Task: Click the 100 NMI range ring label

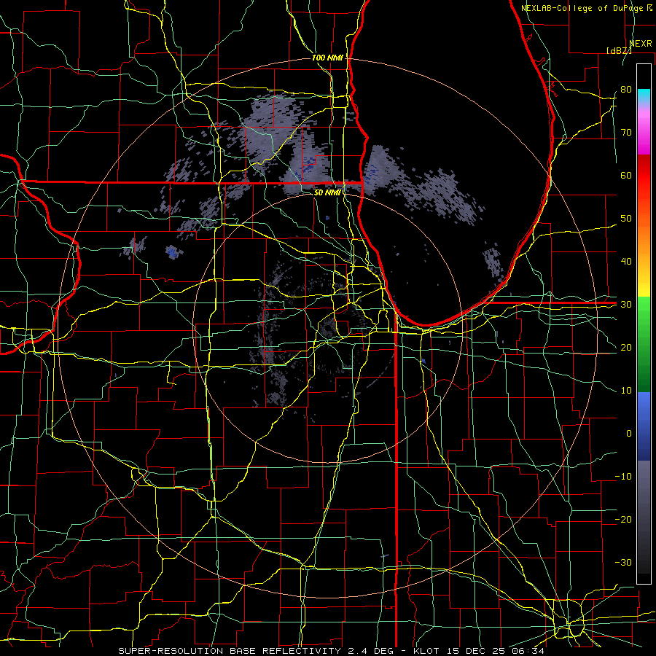Action: point(327,58)
